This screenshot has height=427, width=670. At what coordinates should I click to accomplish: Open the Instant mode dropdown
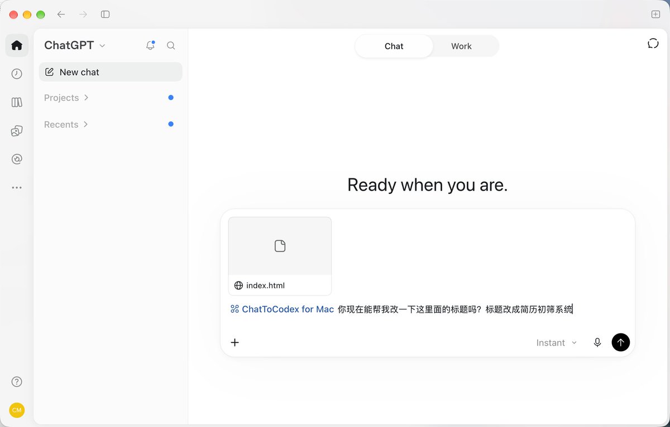tap(556, 343)
